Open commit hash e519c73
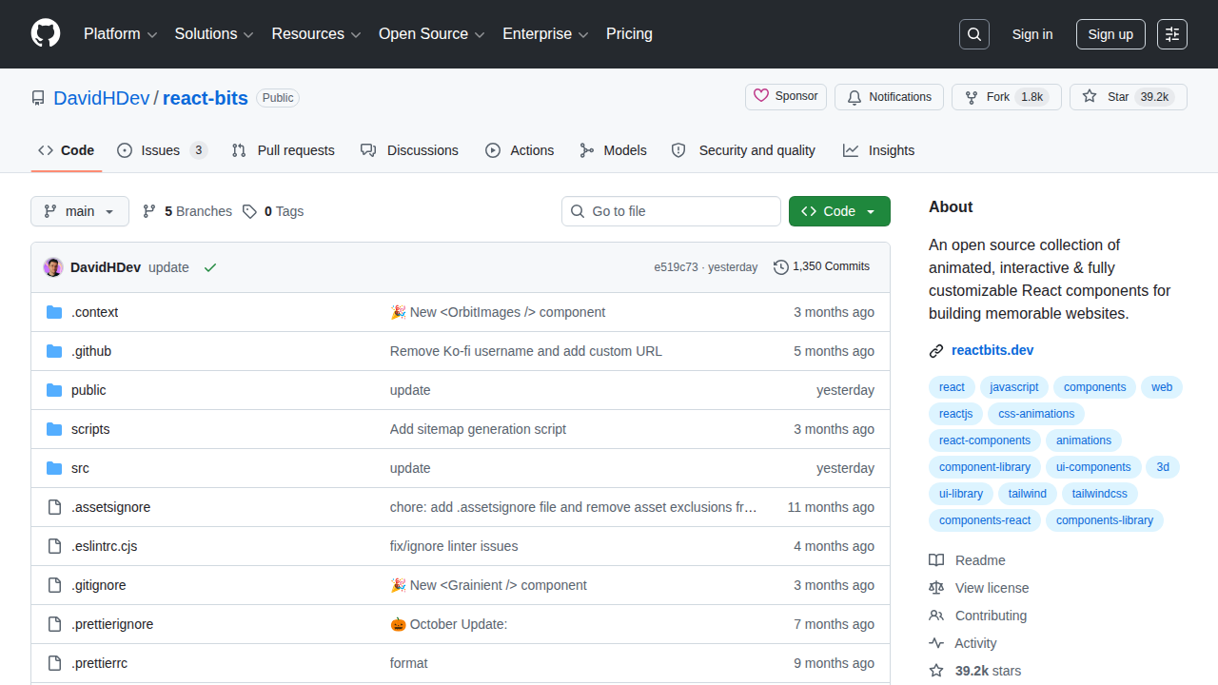This screenshot has height=685, width=1218. tap(676, 267)
